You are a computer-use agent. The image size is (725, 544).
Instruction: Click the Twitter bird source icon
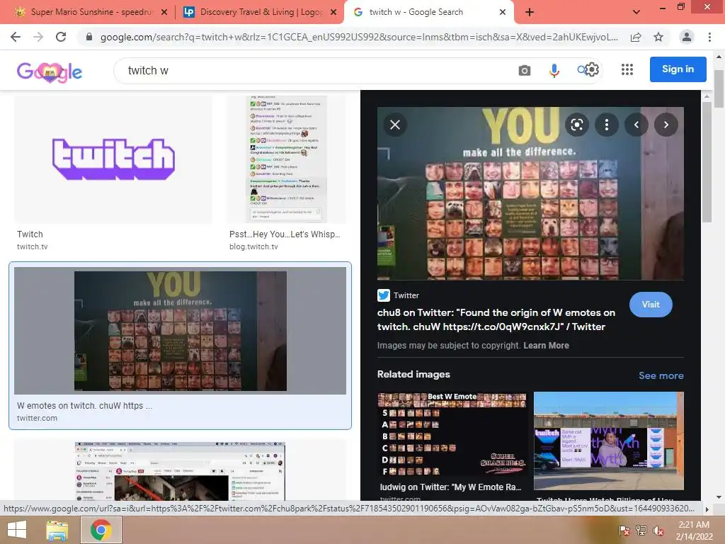[383, 295]
